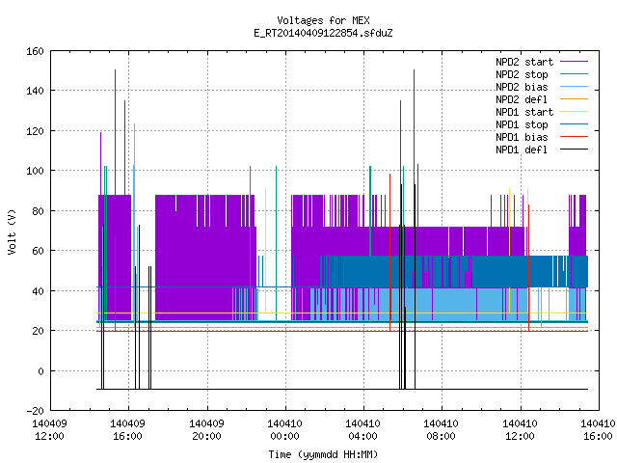Click the '140410 08:00' x-axis tick label
This screenshot has height=463, width=617.
(442, 430)
